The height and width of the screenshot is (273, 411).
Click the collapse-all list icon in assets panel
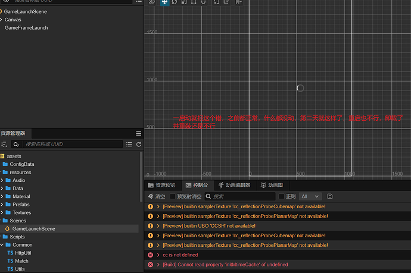(129, 144)
